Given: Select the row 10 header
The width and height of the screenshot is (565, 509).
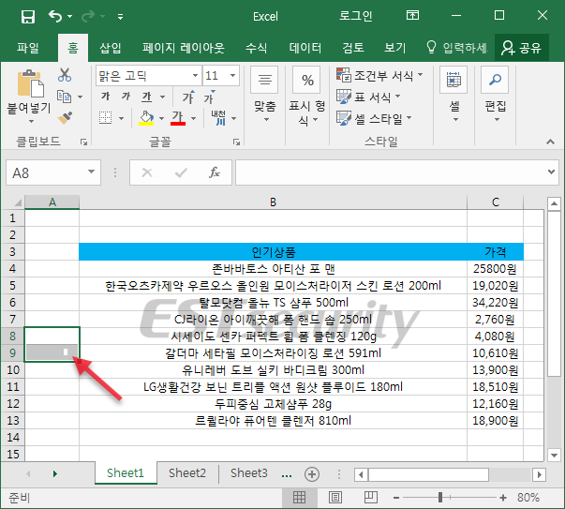Looking at the screenshot, I should click(x=13, y=370).
